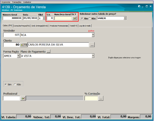Image resolution: width=154 pixels, height=121 pixels.
Task: Click the %Desc. Tot value field
Action: (56, 117)
